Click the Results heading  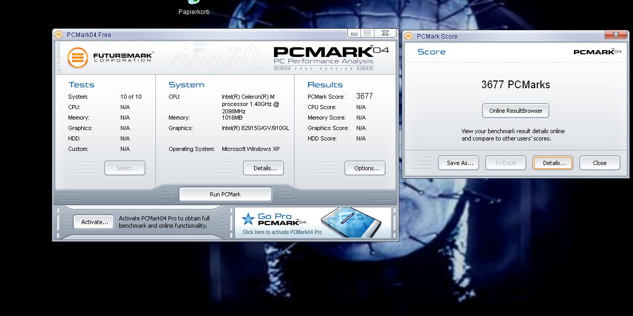[x=325, y=85]
